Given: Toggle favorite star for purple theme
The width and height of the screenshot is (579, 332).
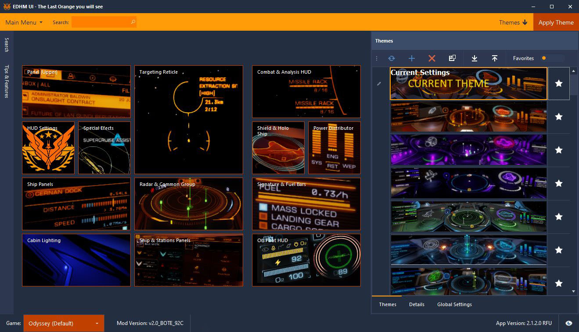Looking at the screenshot, I should 559,150.
